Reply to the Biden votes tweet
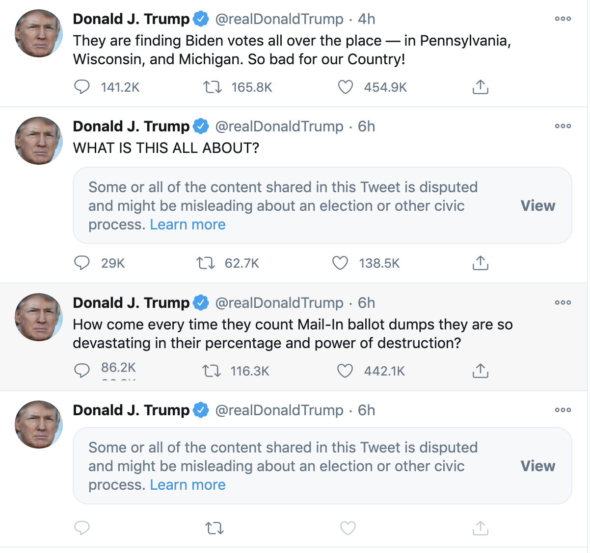The width and height of the screenshot is (590, 553). point(82,87)
